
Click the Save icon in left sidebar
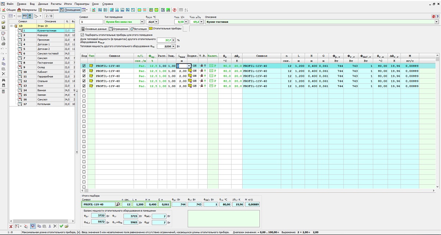point(3,28)
